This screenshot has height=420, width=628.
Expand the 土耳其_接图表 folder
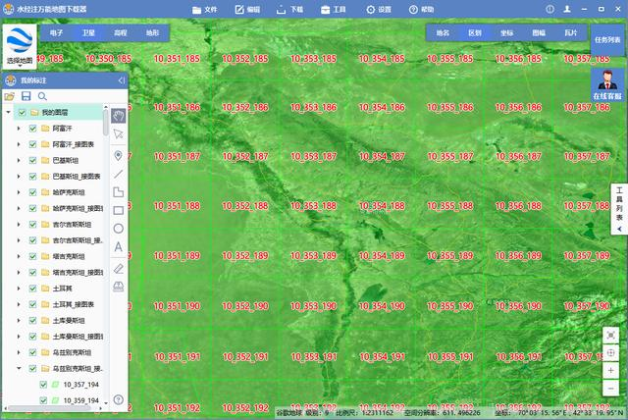(x=19, y=304)
